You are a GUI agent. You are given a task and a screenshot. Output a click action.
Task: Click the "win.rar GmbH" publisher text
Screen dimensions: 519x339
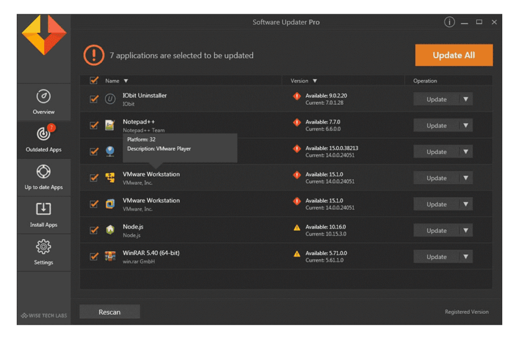tap(139, 262)
